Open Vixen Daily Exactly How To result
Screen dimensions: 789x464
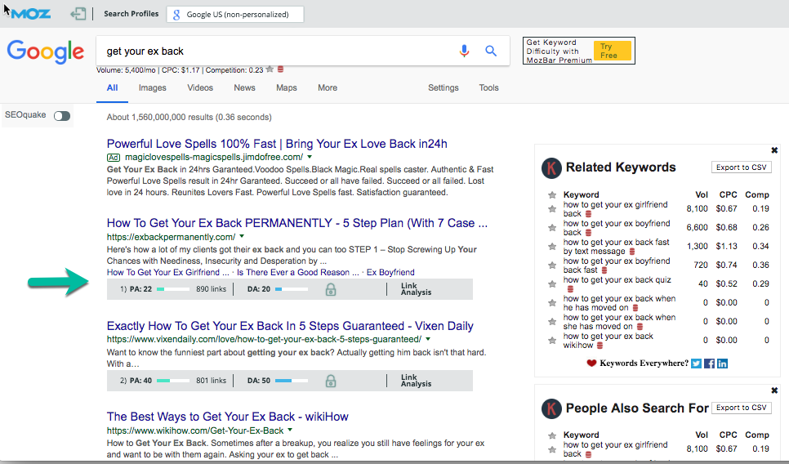[x=290, y=326]
